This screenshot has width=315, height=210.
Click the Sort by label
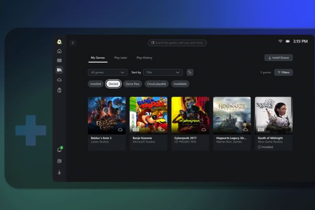136,72
